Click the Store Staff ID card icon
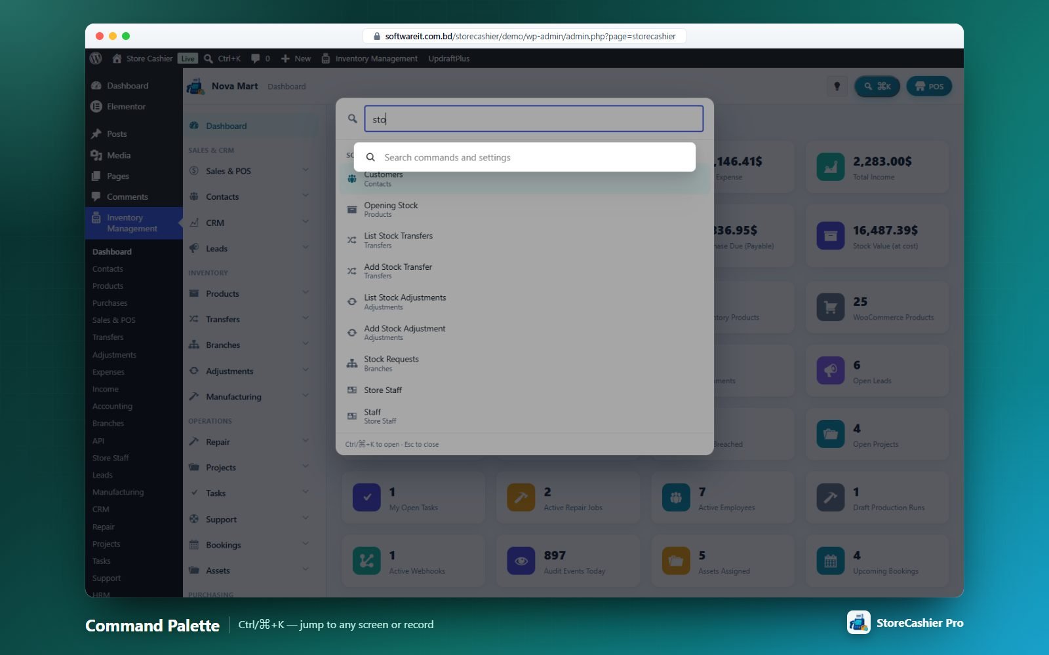Screen dimensions: 1049x655 pyautogui.click(x=352, y=390)
